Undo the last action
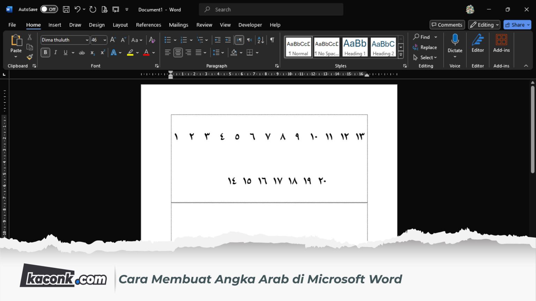The width and height of the screenshot is (536, 301). coord(77,9)
